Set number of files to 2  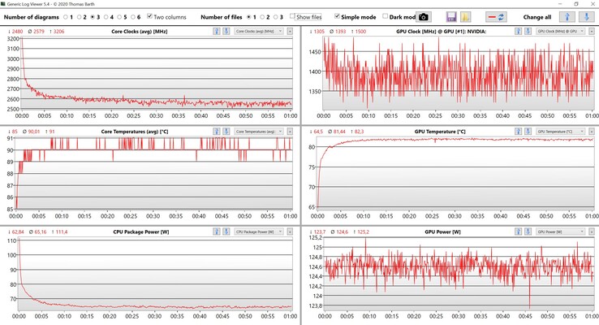click(x=262, y=17)
